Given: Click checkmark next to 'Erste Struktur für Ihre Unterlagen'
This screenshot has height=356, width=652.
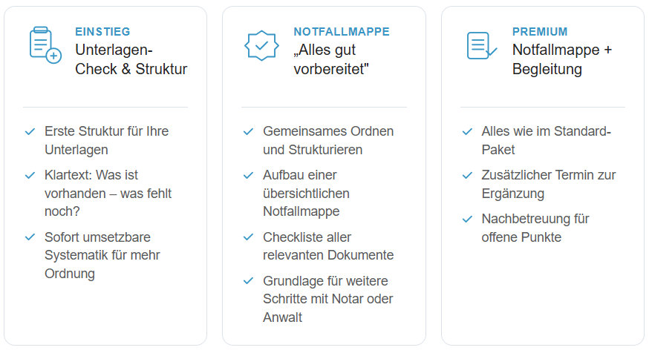Looking at the screenshot, I should click(x=30, y=131).
